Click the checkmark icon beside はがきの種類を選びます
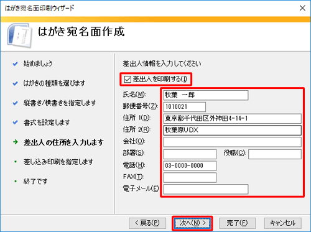The image size is (311, 232). pyautogui.click(x=15, y=83)
